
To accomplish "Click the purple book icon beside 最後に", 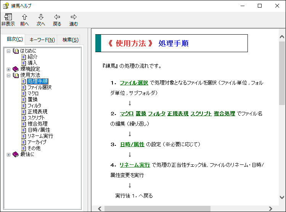I will point(16,154).
